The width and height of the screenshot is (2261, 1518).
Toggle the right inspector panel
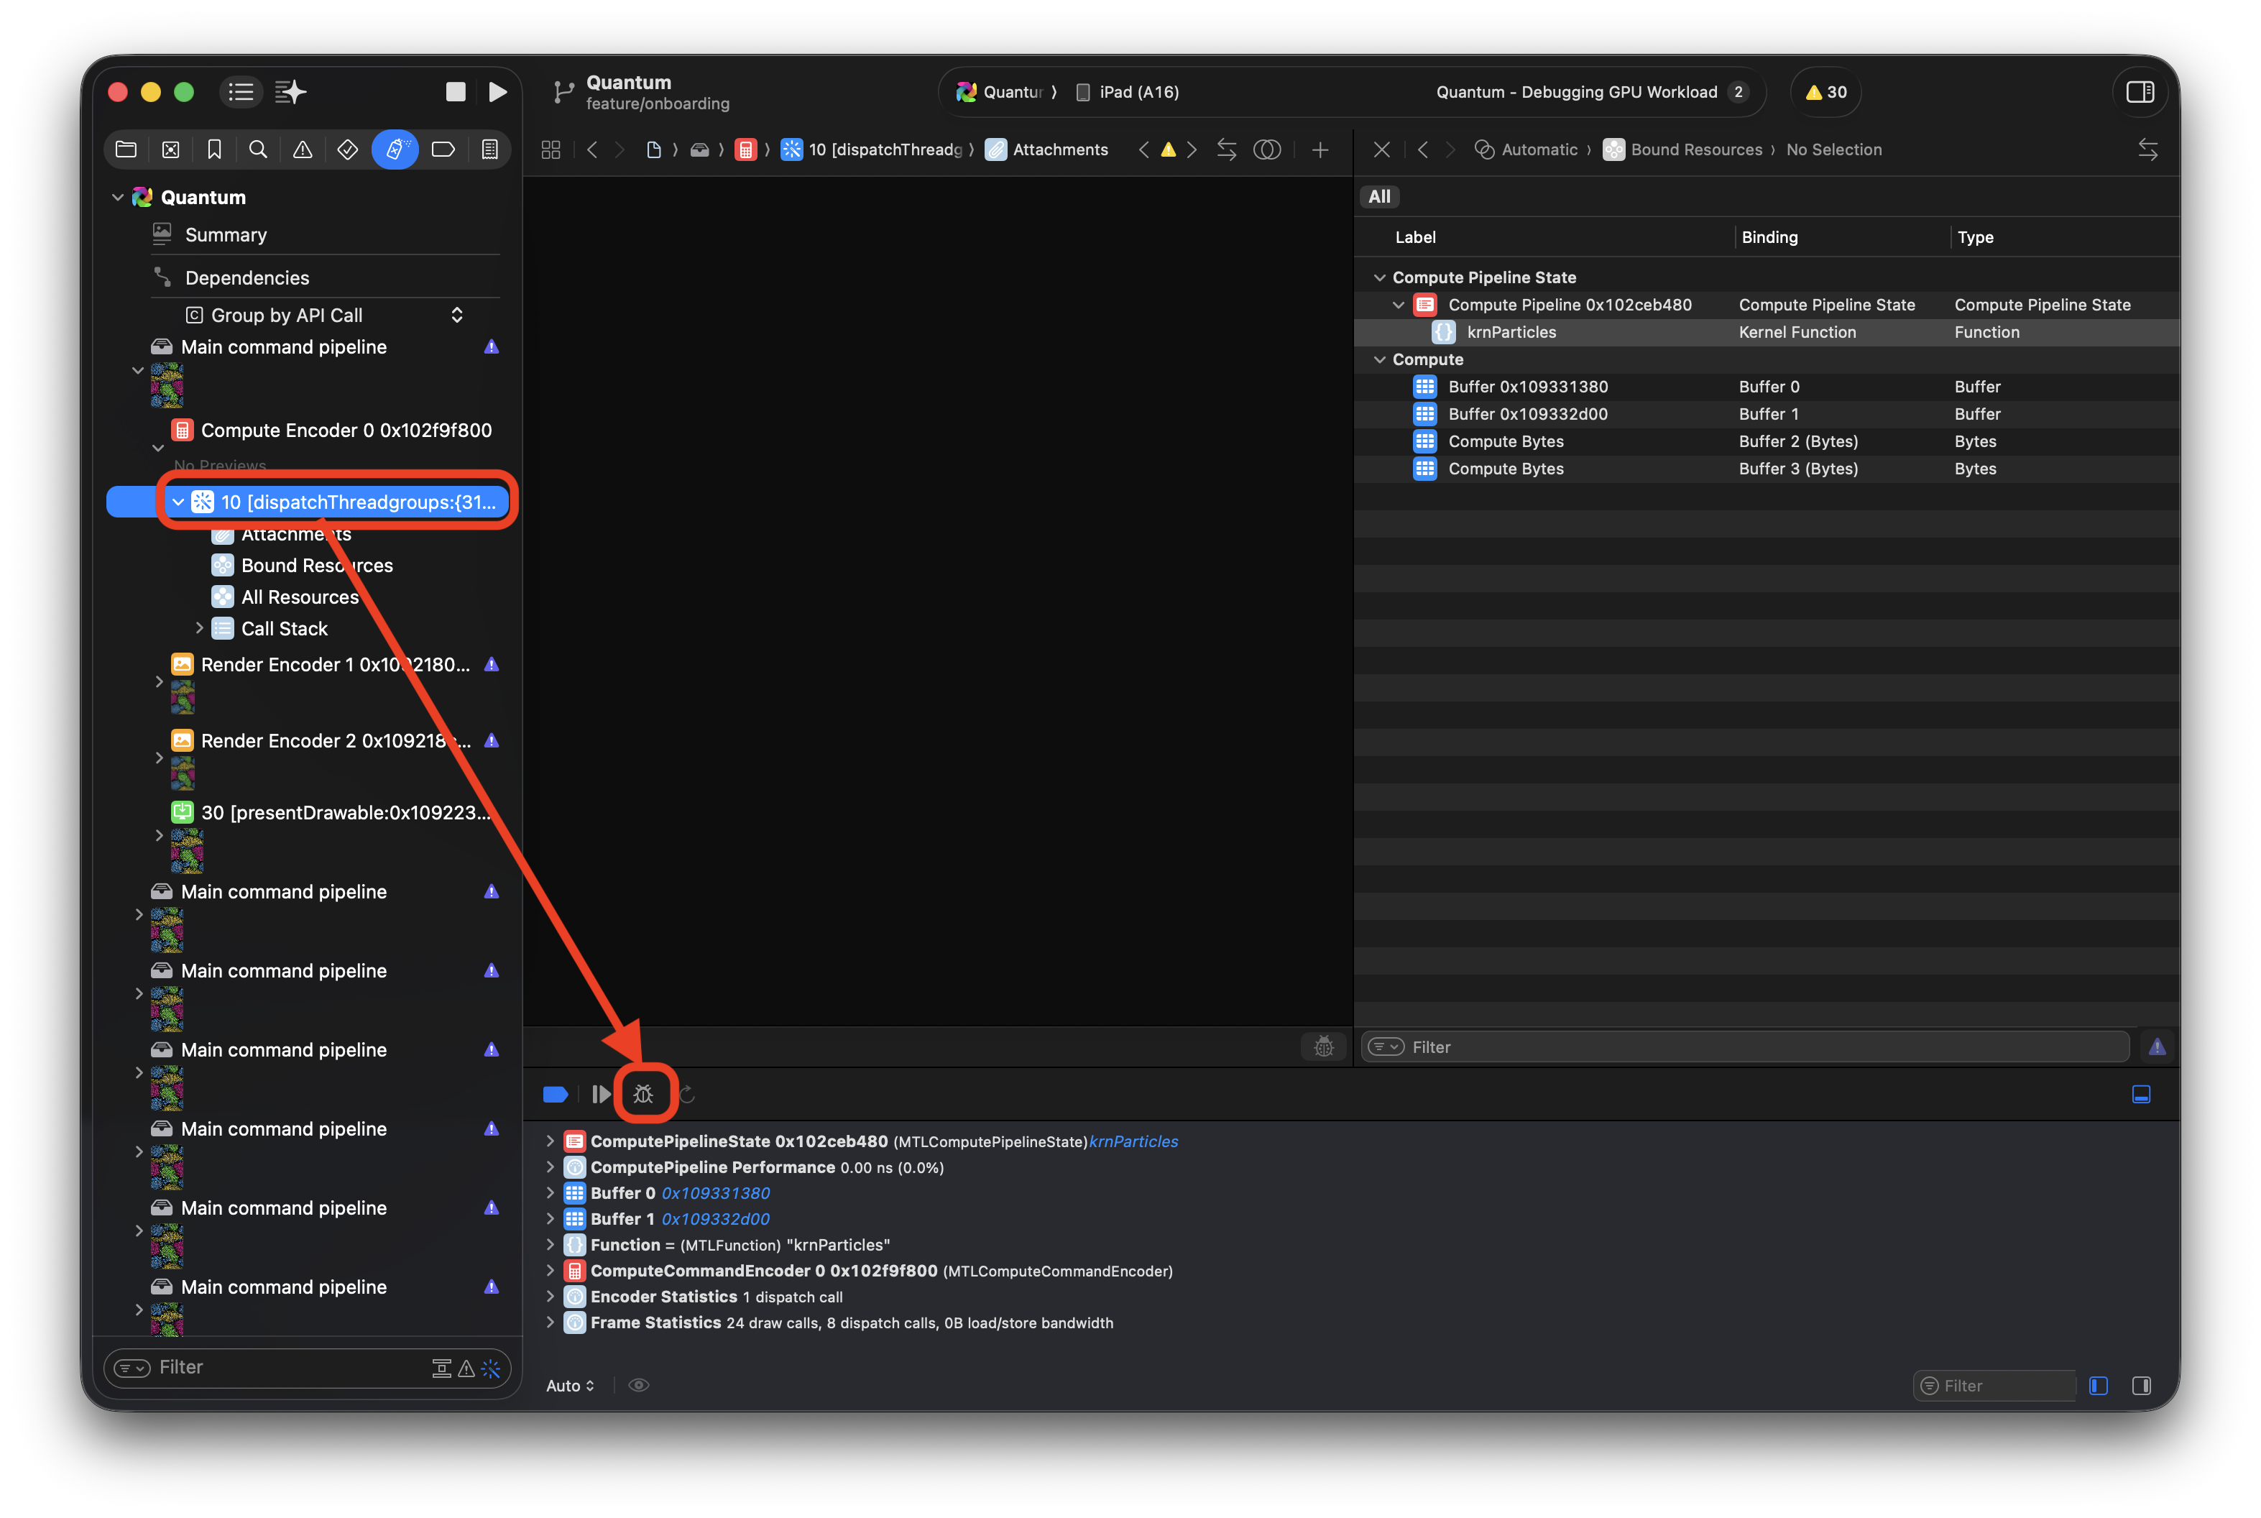click(x=2140, y=92)
